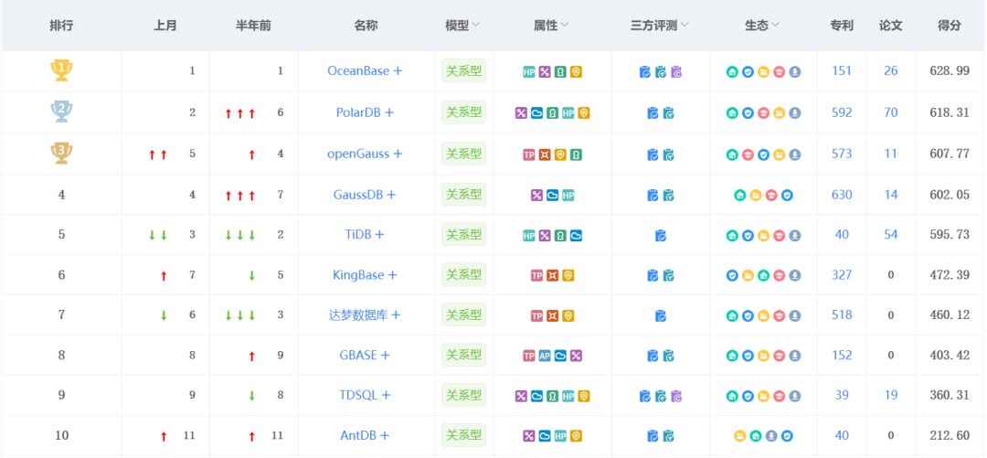Click the orange expand-arrows icon in openGauss row
The width and height of the screenshot is (987, 458).
point(545,154)
